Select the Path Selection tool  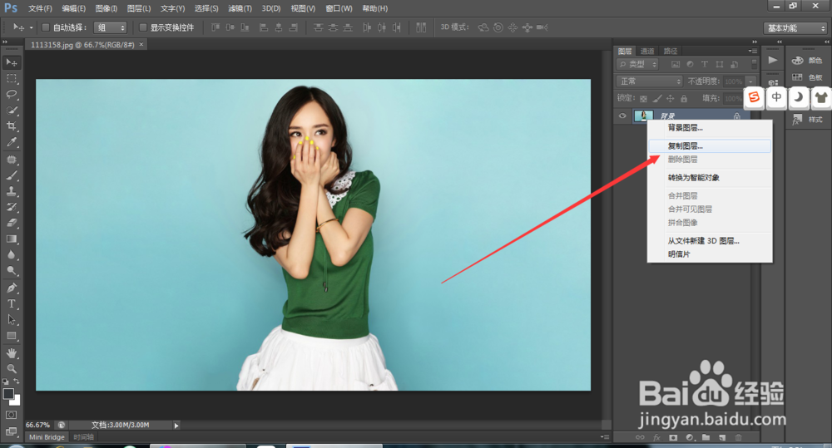coord(11,320)
